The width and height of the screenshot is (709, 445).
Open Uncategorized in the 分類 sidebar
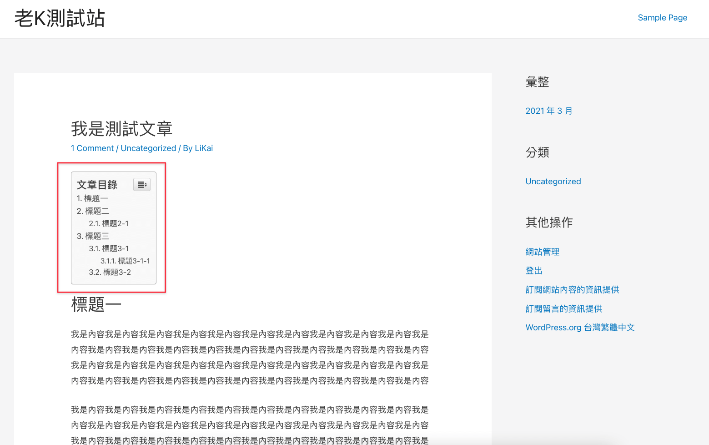(x=553, y=182)
